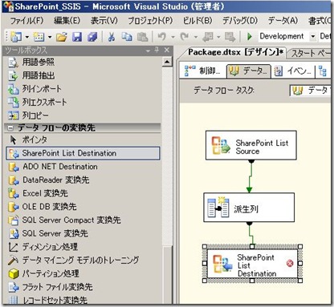Open the データ(A) menu
The width and height of the screenshot is (334, 307).
click(x=283, y=21)
